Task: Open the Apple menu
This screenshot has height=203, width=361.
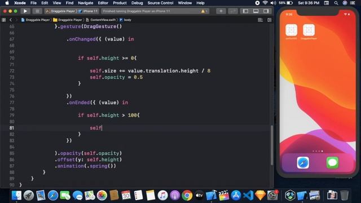Action: pos(7,3)
